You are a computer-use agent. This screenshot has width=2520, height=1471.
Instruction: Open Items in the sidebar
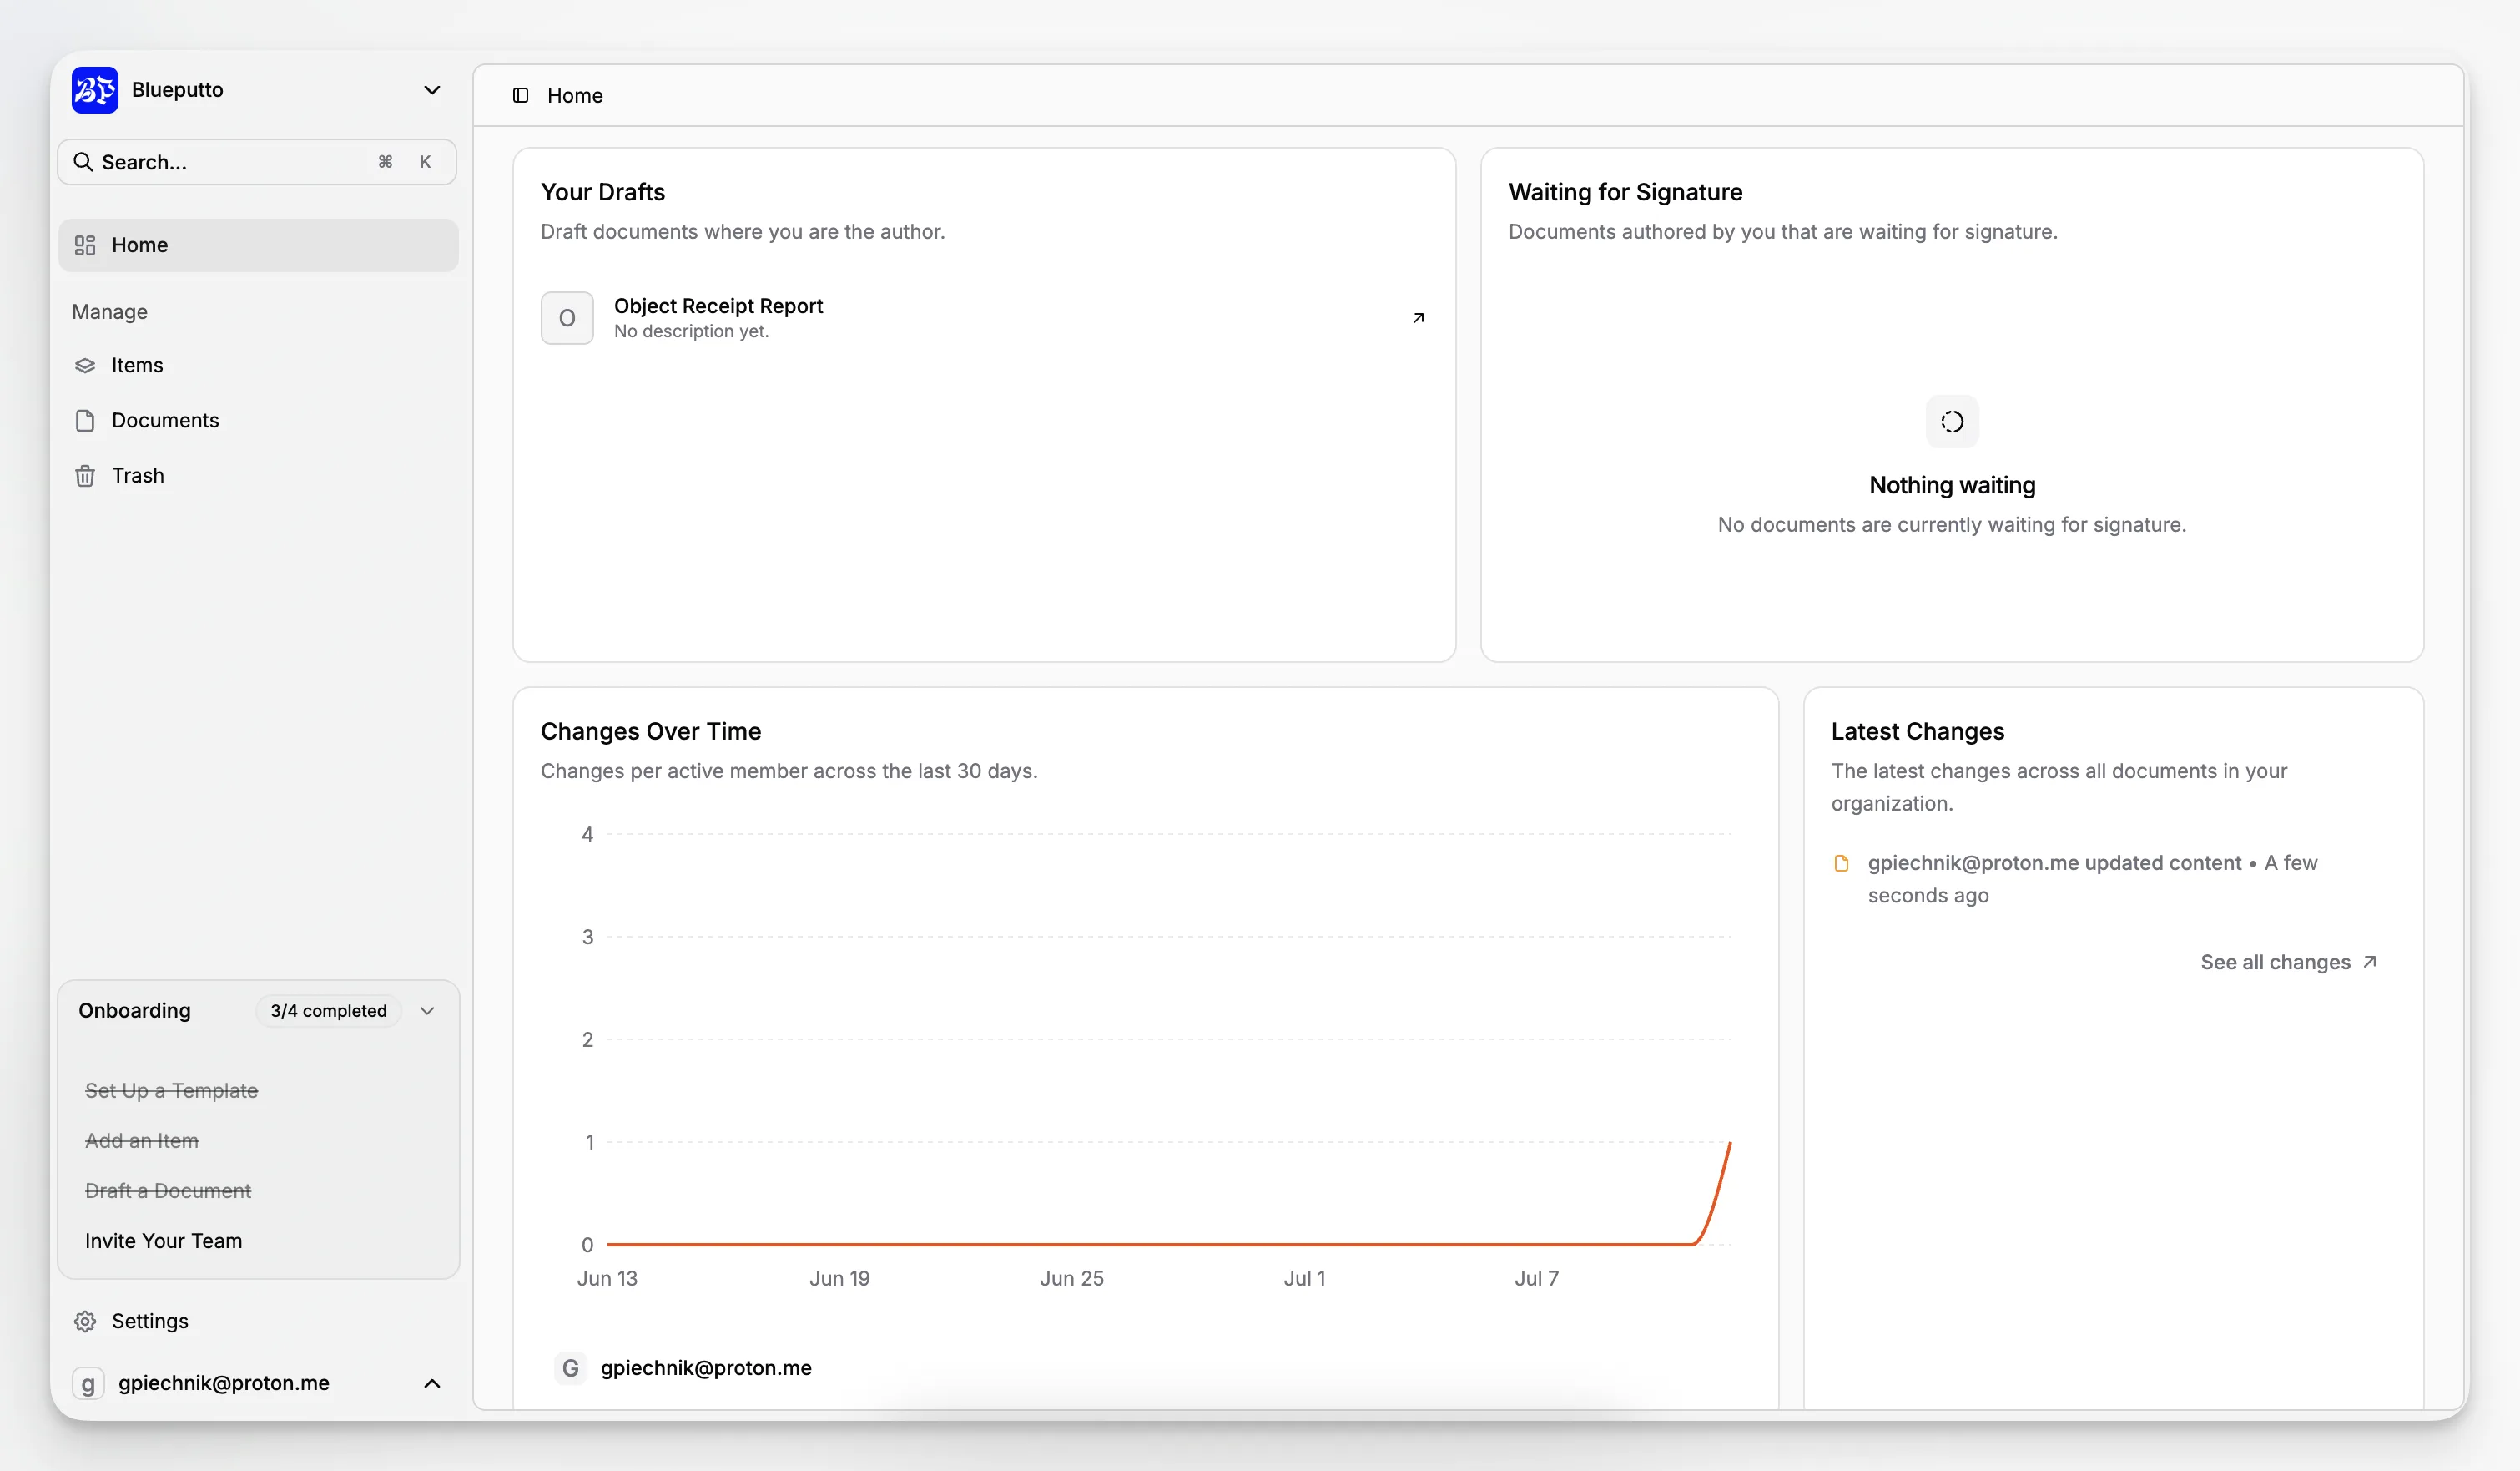(x=258, y=366)
